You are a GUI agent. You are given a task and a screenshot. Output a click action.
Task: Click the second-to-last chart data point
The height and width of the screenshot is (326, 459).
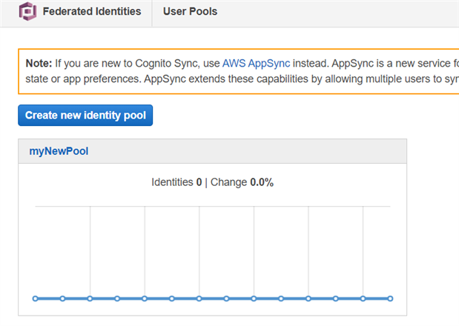pos(363,299)
